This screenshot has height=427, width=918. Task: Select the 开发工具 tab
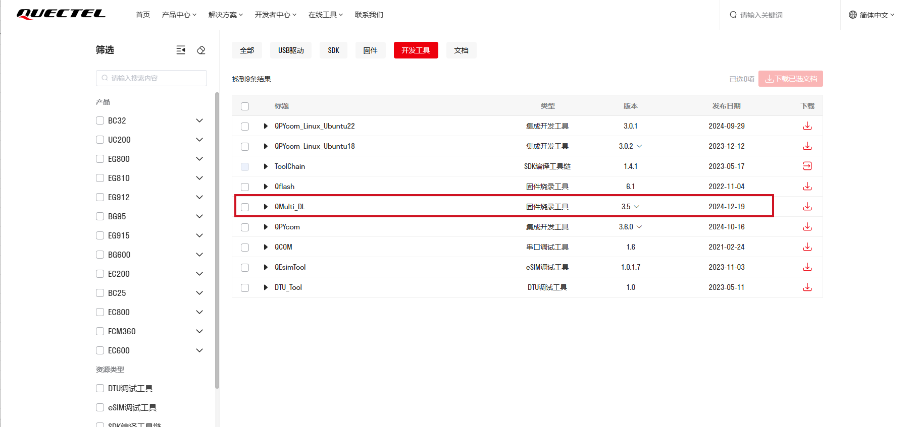(416, 50)
